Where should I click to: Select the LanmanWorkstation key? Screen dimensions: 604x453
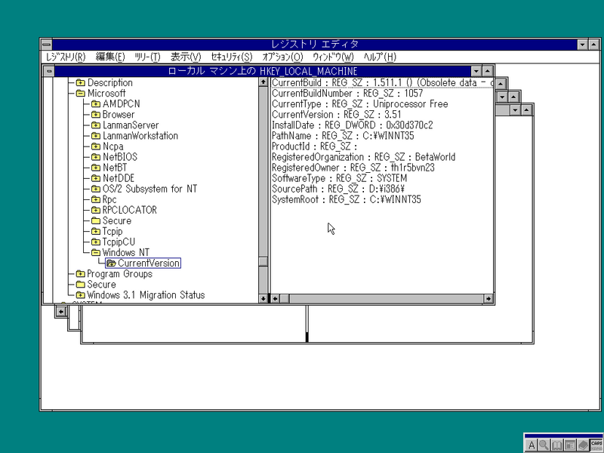pyautogui.click(x=140, y=136)
